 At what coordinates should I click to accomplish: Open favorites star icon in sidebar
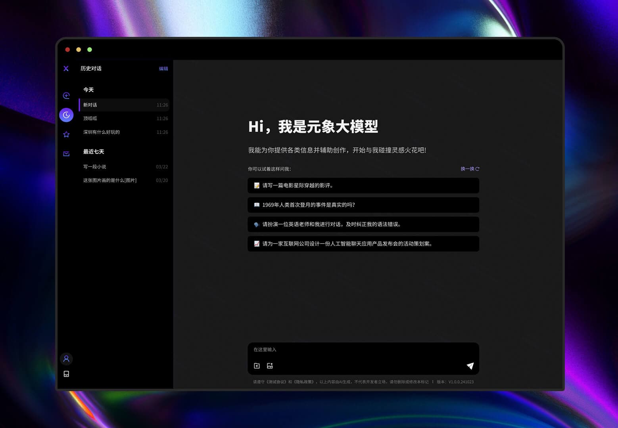point(66,134)
